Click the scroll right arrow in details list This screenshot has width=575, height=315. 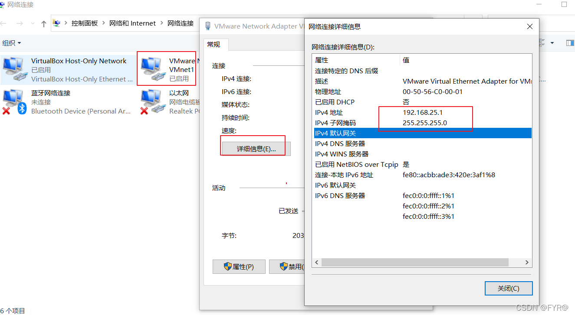point(527,262)
